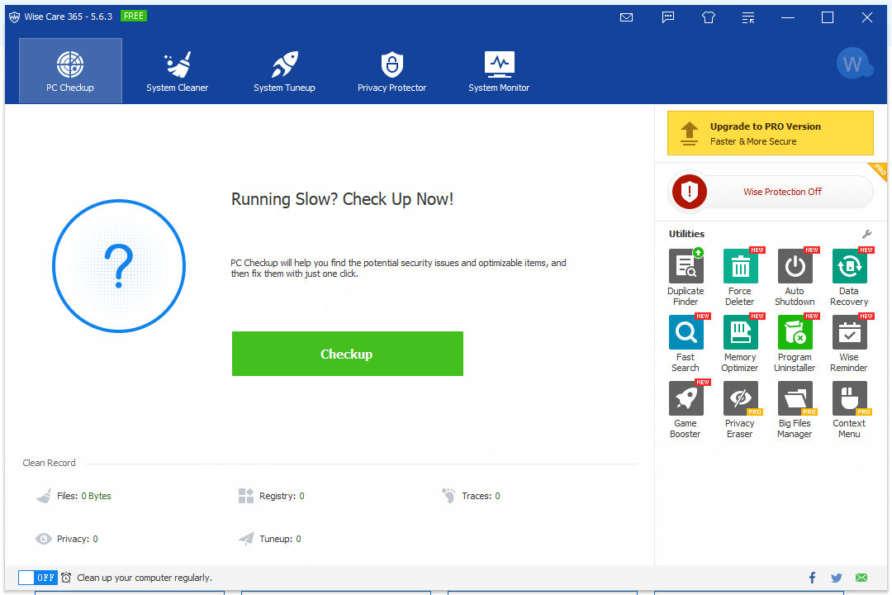The image size is (892, 595).
Task: Switch to the System Tuneup tab
Action: pos(284,71)
